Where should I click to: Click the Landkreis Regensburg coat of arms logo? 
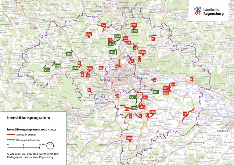(x=198, y=11)
